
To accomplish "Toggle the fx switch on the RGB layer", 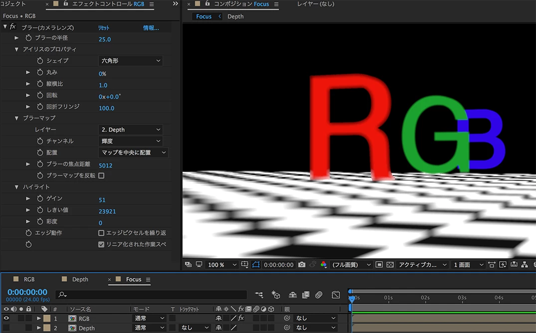I will pyautogui.click(x=241, y=318).
